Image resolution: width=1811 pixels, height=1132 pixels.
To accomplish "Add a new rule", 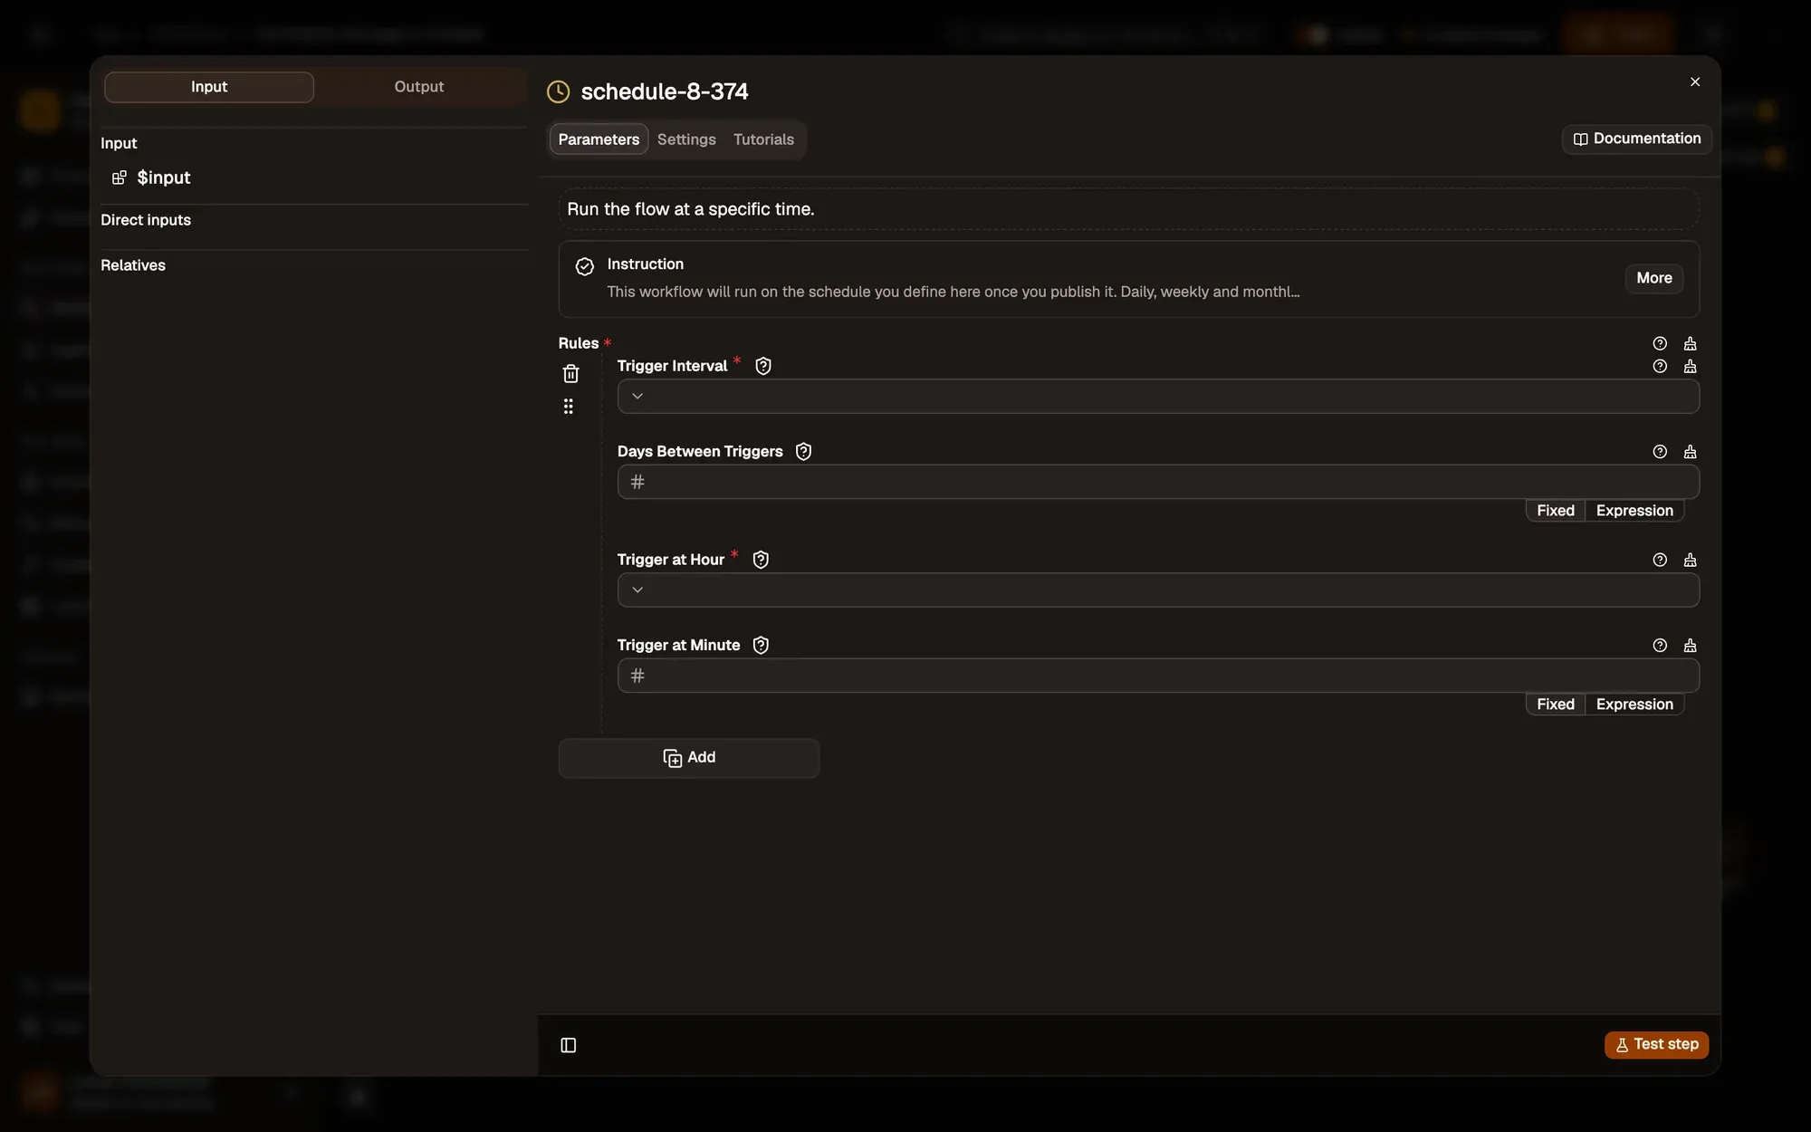I will pyautogui.click(x=689, y=758).
